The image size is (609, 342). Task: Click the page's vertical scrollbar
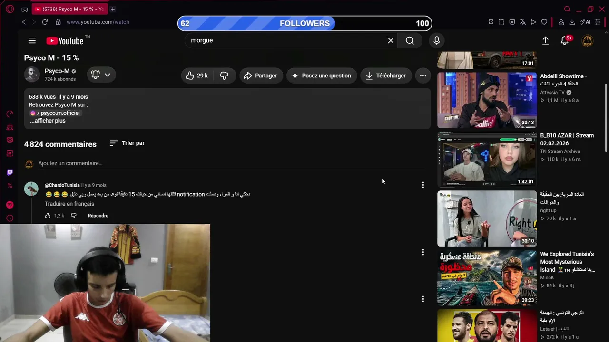pos(606,117)
